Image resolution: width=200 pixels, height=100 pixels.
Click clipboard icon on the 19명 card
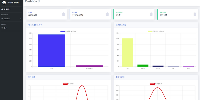coord(151,14)
